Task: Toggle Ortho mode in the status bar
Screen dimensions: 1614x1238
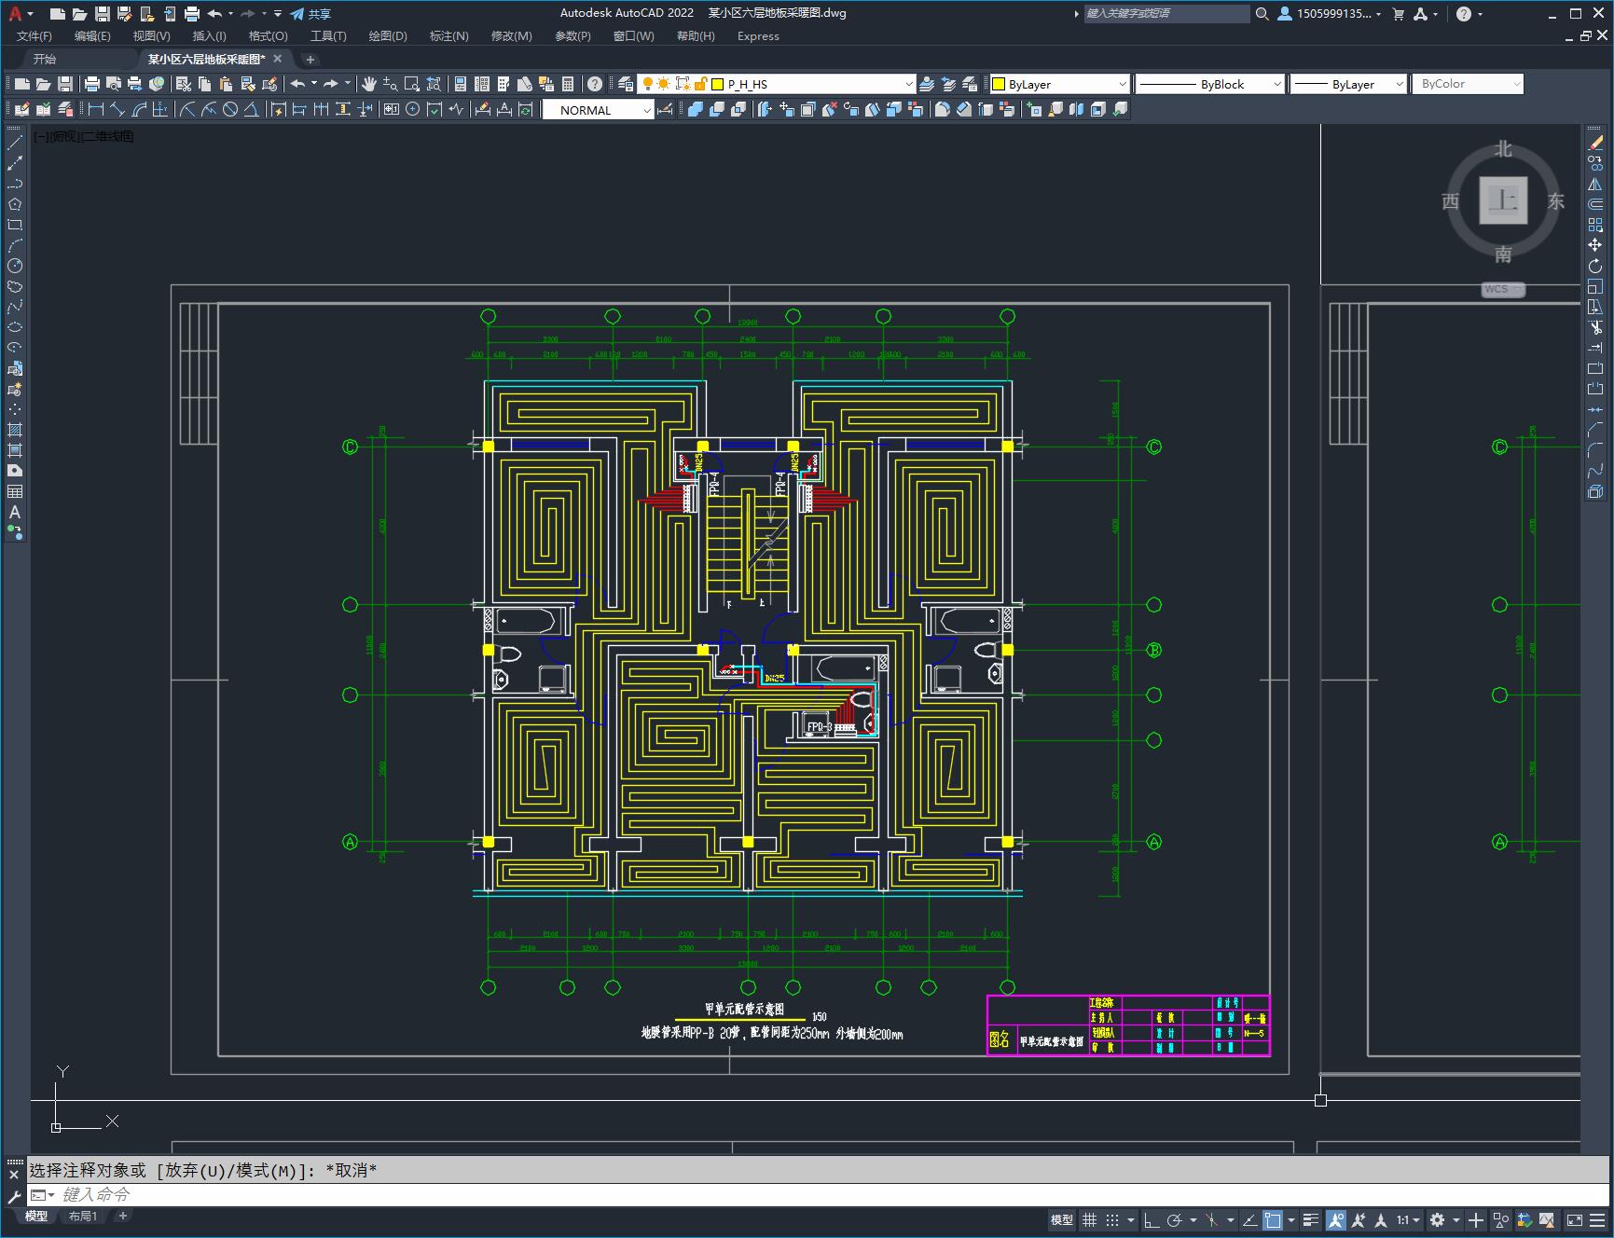Action: tap(1152, 1219)
